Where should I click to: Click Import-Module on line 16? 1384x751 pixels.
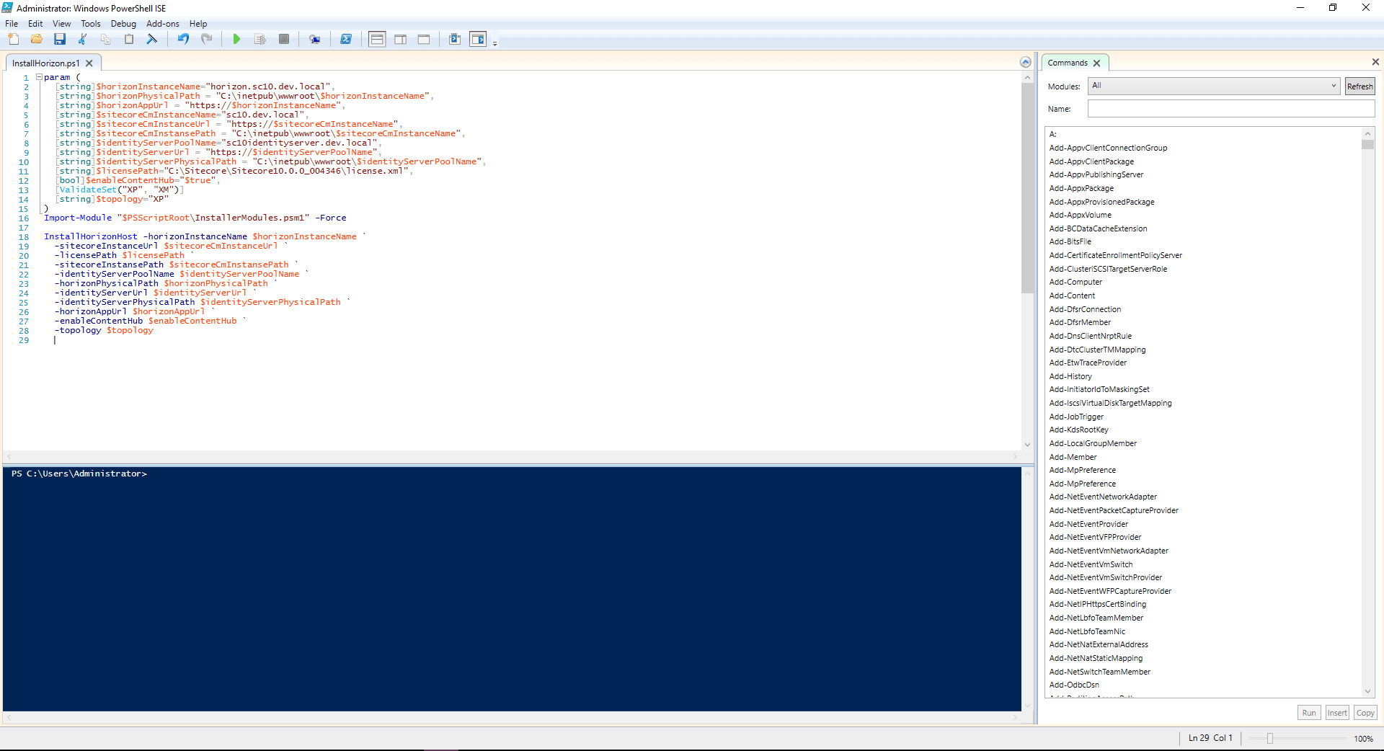click(x=78, y=218)
